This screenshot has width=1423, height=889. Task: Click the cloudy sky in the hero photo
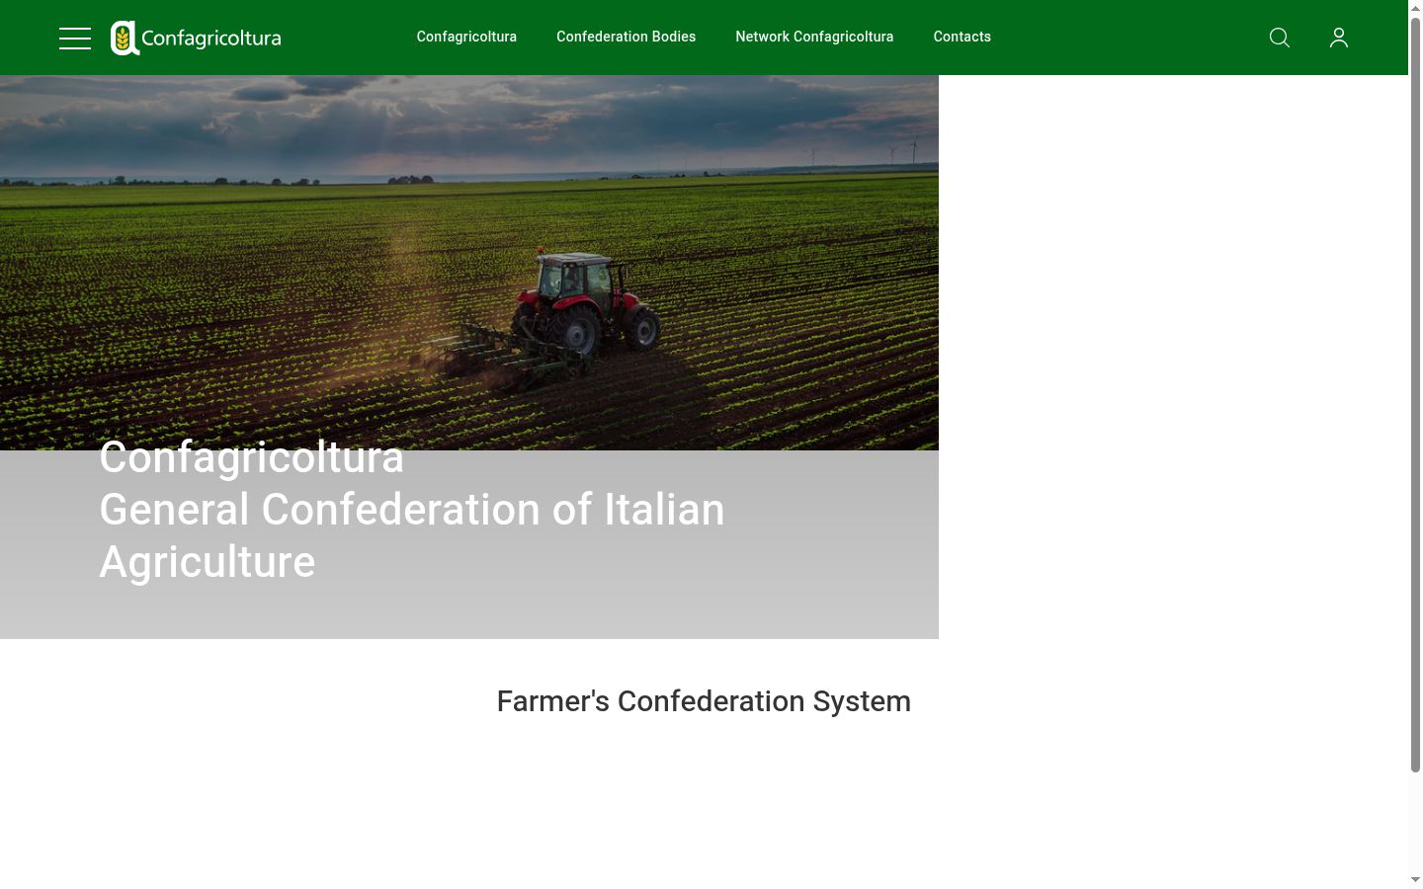tap(469, 121)
